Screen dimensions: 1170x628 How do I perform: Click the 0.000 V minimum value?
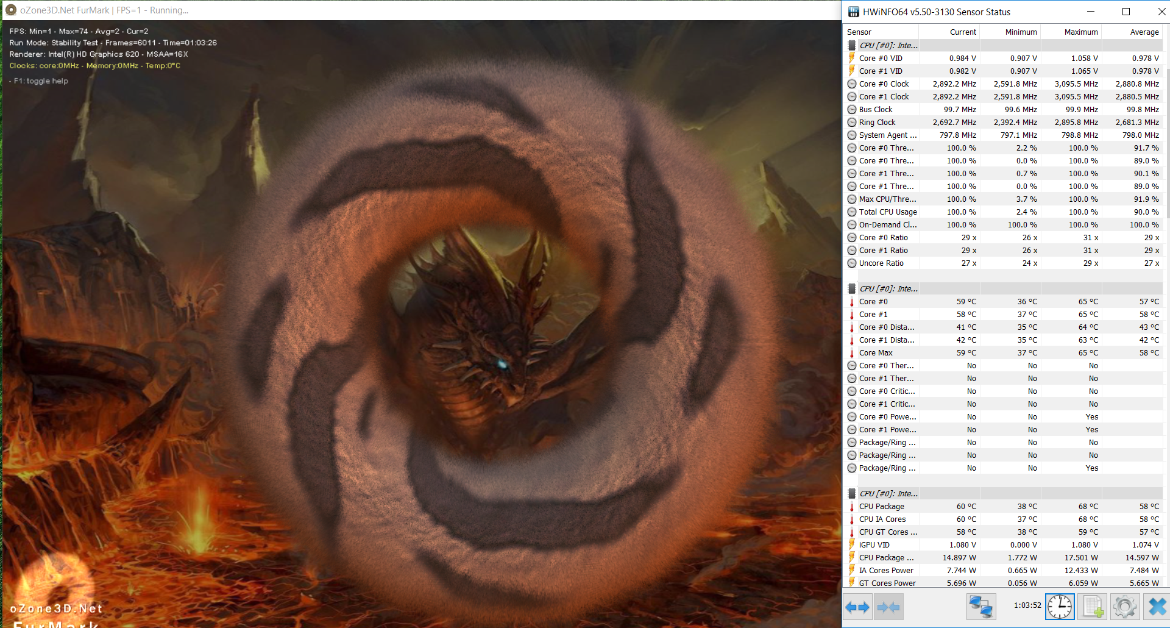coord(1024,544)
